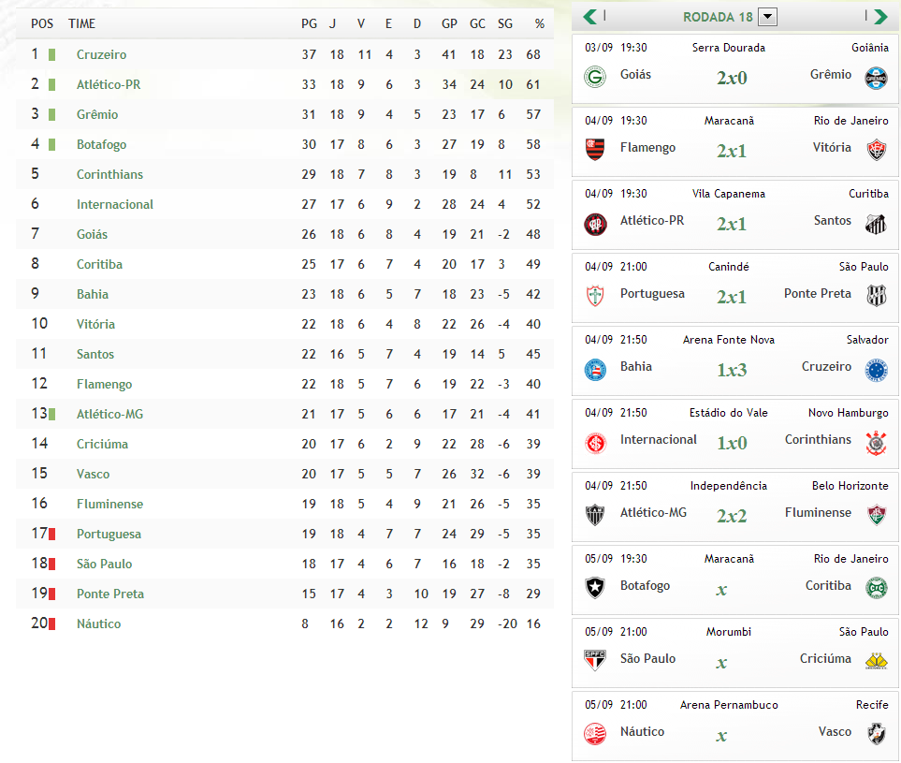Image resolution: width=901 pixels, height=763 pixels.
Task: Go to the previous round with left arrow
Action: (590, 16)
